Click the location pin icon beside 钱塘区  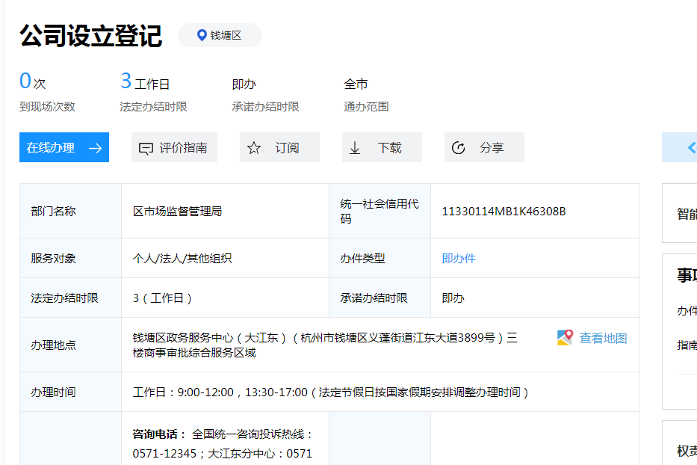click(201, 35)
